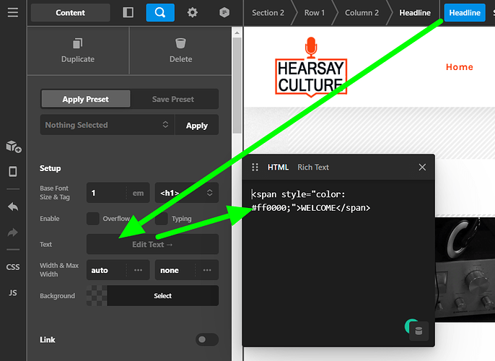Select the Background color swatch

coord(97,295)
